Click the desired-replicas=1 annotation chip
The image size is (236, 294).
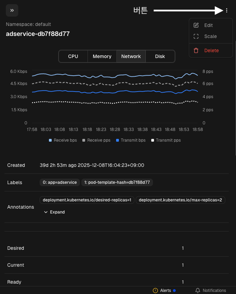[87, 200]
